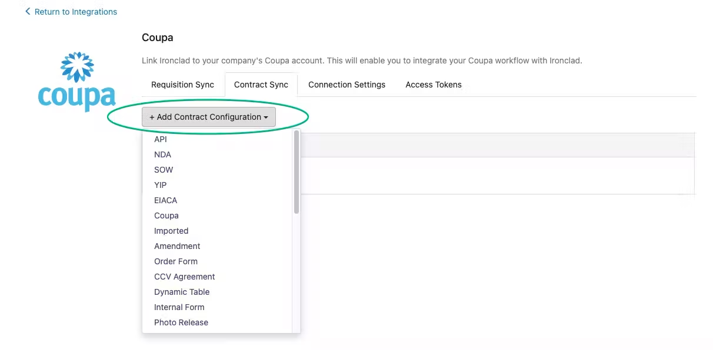Click the Coupa page heading

158,38
